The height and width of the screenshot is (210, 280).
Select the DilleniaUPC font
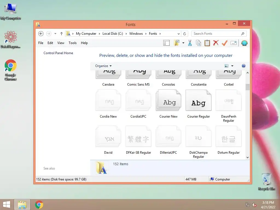tap(168, 140)
